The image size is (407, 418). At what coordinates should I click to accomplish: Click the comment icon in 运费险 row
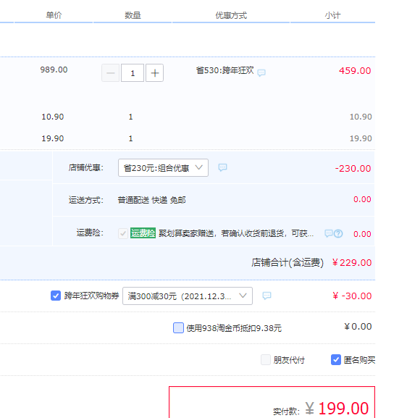pos(329,233)
